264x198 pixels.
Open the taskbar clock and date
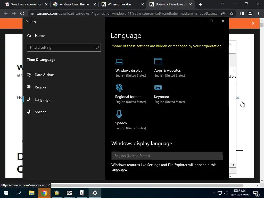[240, 193]
